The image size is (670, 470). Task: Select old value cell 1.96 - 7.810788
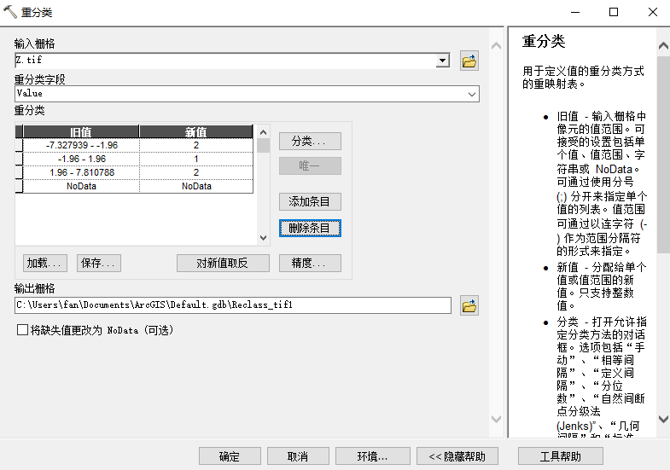click(x=81, y=172)
